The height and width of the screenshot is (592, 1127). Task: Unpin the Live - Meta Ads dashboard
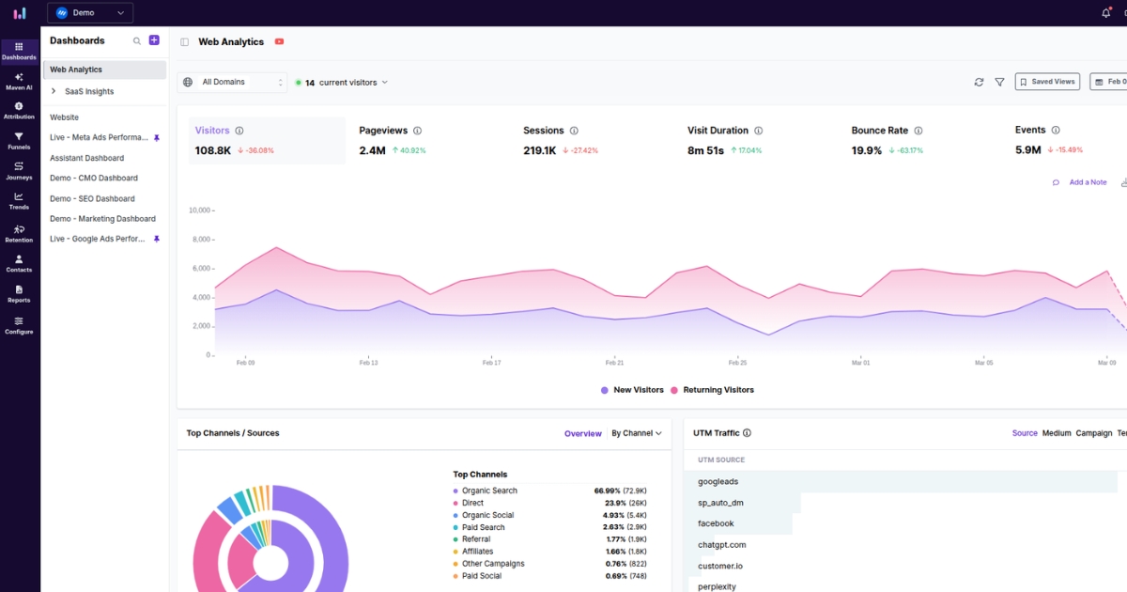point(157,137)
